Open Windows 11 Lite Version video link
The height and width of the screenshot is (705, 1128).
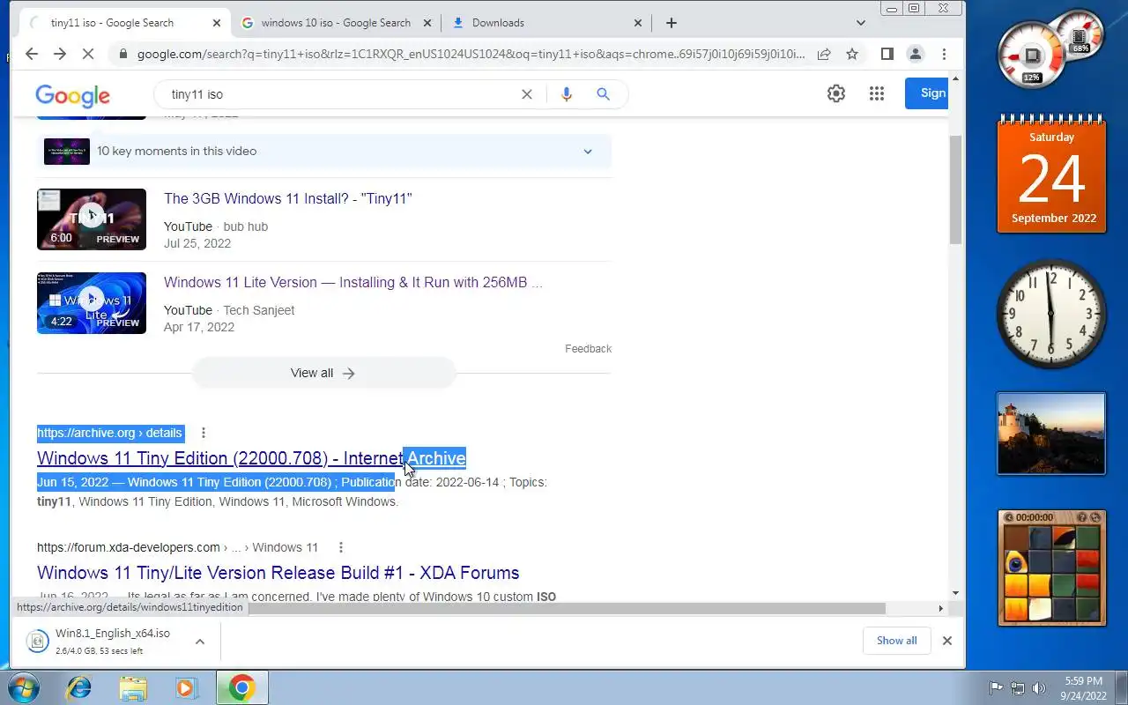353,283
